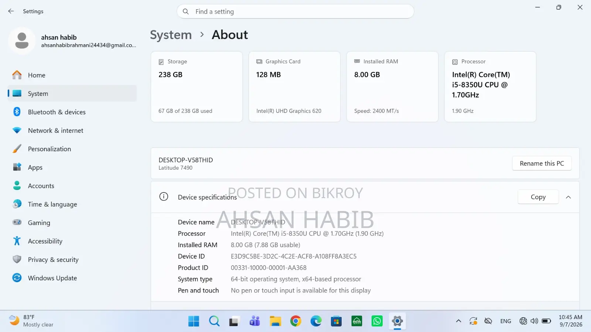Open taskbar Search
591x332 pixels.
tap(214, 321)
